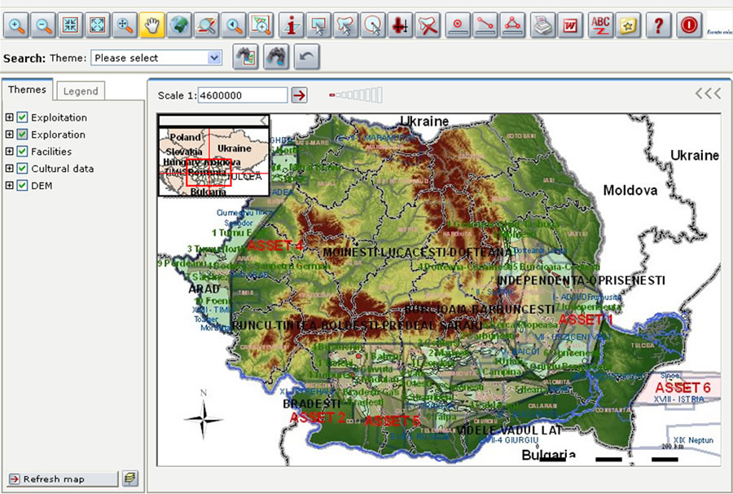The height and width of the screenshot is (494, 733).
Task: Collapse the map panel with triple chevrons
Action: tap(708, 94)
